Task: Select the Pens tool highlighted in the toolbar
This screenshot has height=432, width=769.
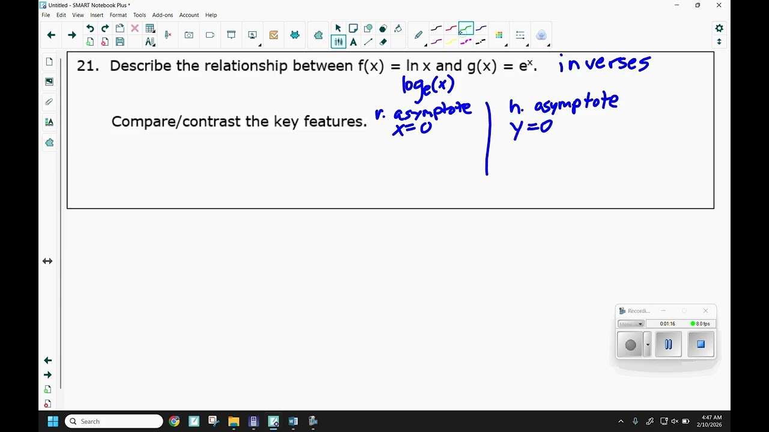Action: click(x=339, y=42)
